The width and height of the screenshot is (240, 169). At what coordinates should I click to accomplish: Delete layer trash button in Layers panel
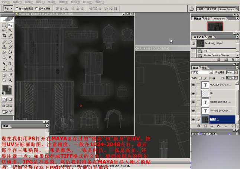click(x=233, y=126)
